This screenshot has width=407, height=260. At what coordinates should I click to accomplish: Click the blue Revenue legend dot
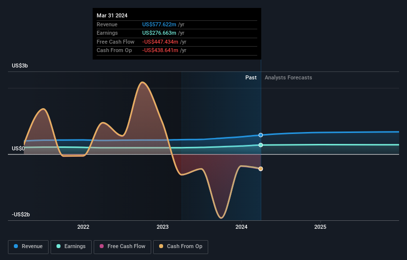[x=16, y=246]
